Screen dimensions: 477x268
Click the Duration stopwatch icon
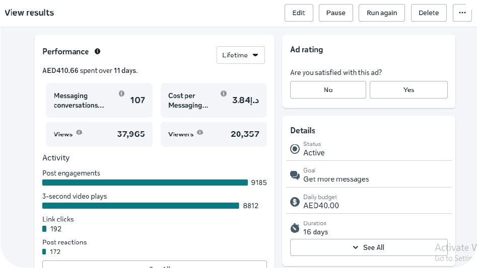point(295,228)
